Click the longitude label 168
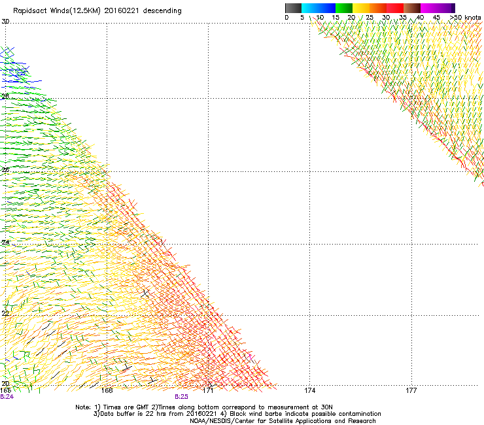The width and height of the screenshot is (484, 425). [x=107, y=390]
